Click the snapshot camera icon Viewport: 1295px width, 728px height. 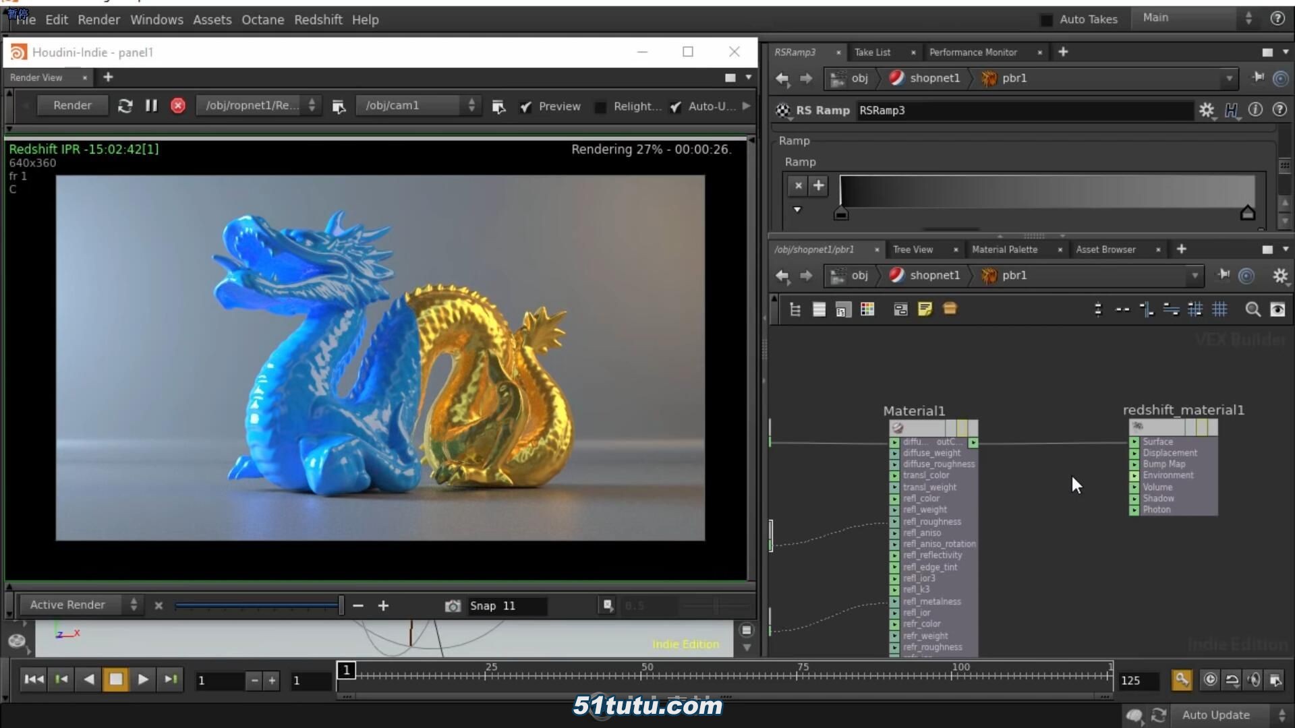click(453, 606)
